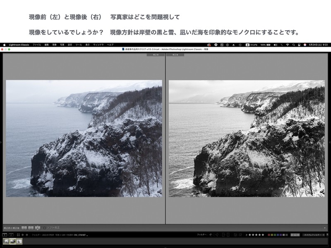This screenshot has width=331, height=248.
Task: Select second window display button 2
Action: pyautogui.click(x=11, y=235)
